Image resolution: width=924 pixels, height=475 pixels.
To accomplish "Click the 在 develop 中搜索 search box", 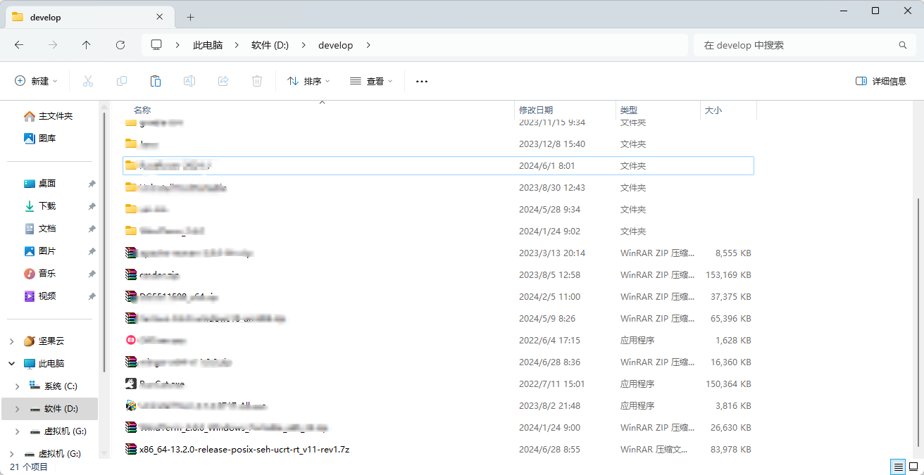I will click(796, 45).
